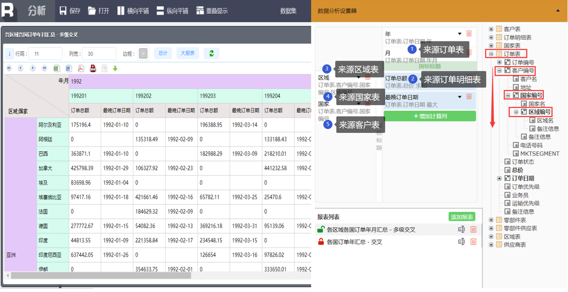Click the 添加报表 button
Image resolution: width=568 pixels, height=292 pixels.
[x=462, y=217]
